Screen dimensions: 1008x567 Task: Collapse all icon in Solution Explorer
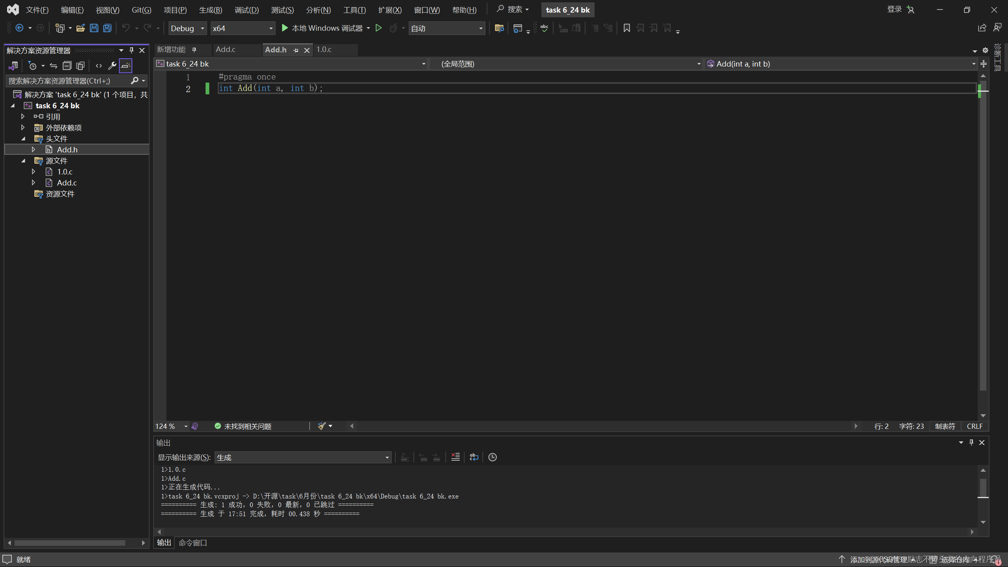pyautogui.click(x=67, y=66)
